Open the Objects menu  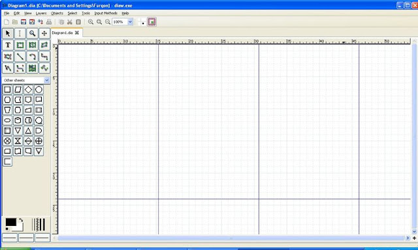57,13
